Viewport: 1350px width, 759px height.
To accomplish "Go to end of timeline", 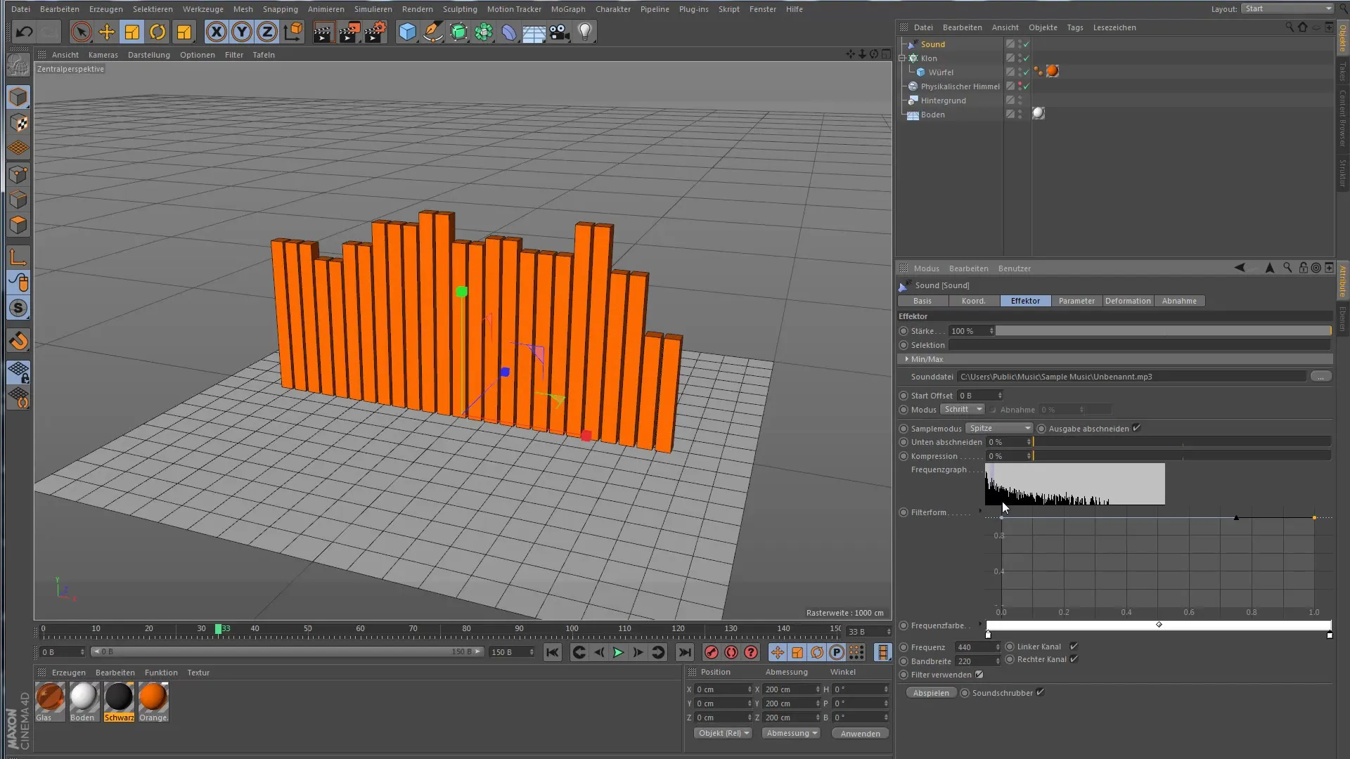I will (685, 652).
